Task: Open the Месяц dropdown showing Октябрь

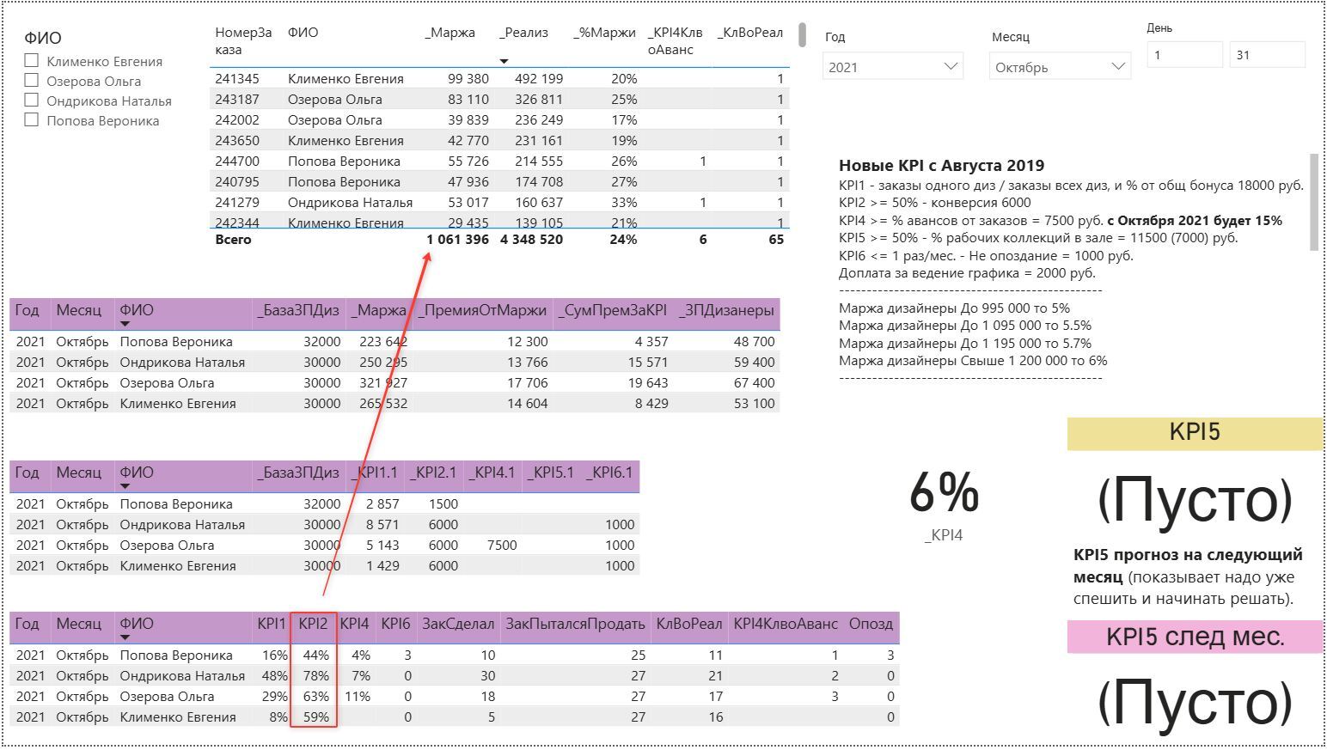Action: [1060, 67]
